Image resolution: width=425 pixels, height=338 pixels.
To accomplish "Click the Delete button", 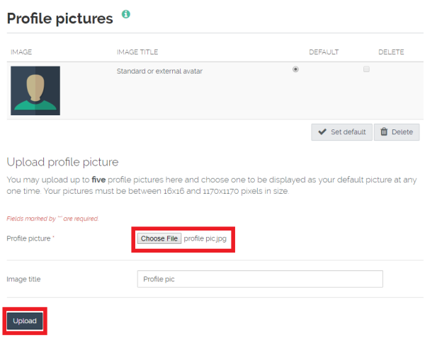I will (x=397, y=132).
